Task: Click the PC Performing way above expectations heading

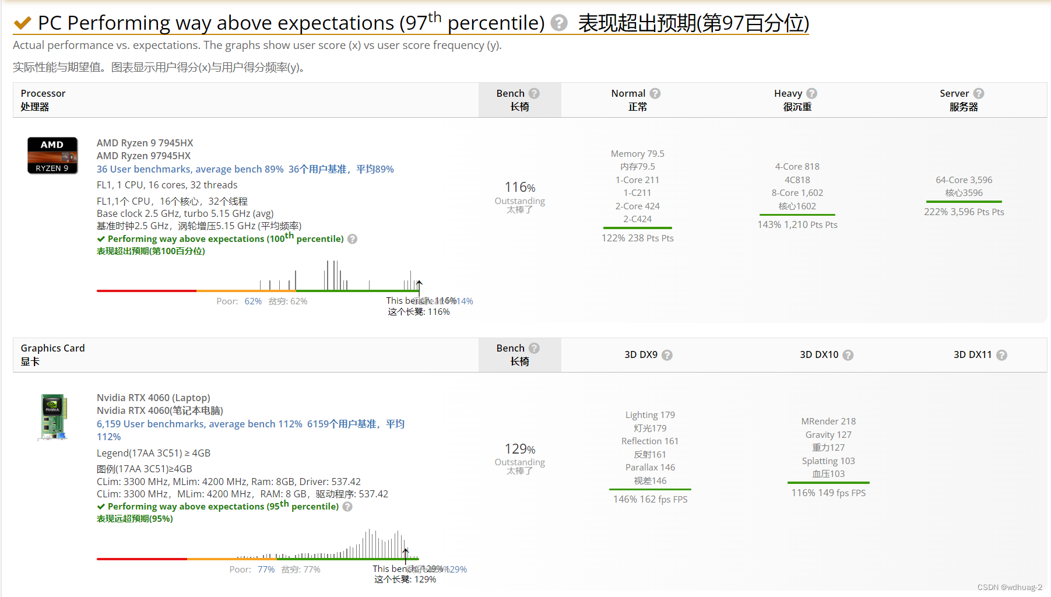Action: click(x=291, y=23)
